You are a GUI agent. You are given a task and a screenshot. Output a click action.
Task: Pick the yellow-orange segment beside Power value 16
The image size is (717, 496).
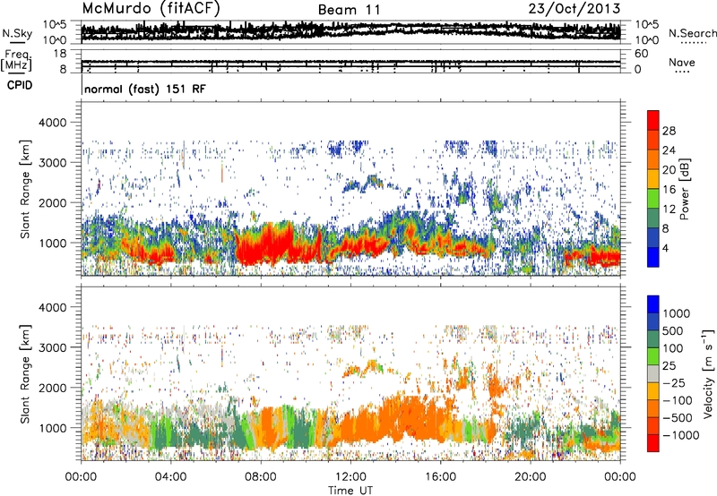pos(653,179)
